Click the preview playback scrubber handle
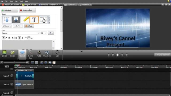 tap(81, 51)
